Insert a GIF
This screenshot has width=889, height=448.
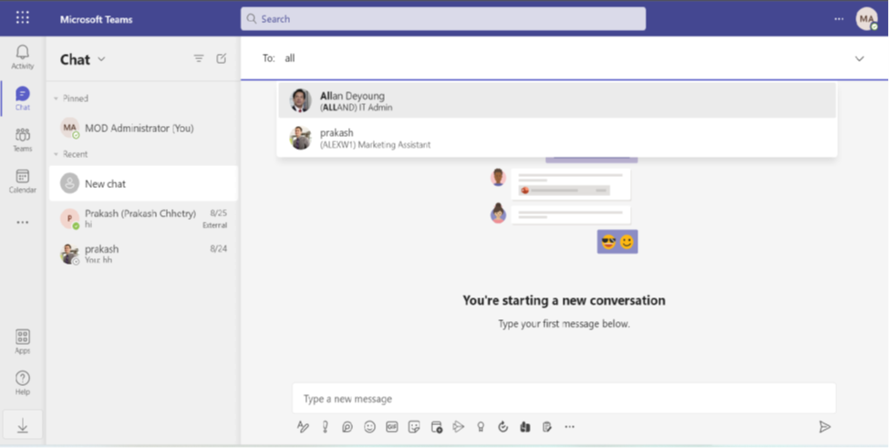point(392,427)
